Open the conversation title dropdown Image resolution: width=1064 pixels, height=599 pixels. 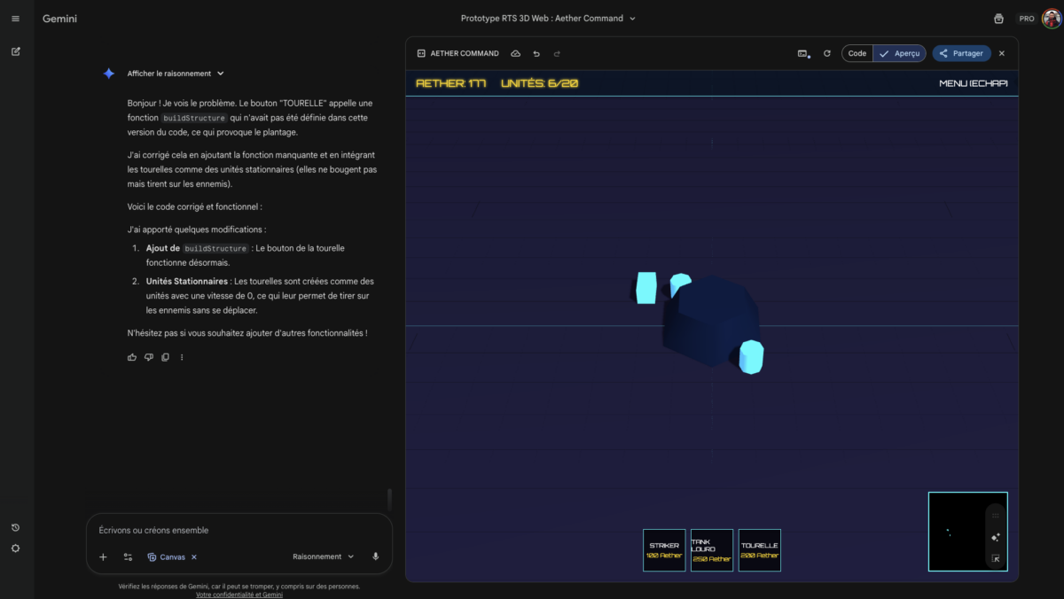coord(548,19)
